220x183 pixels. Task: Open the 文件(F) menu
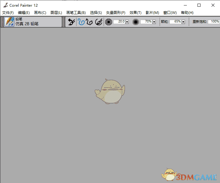[x=8, y=13]
